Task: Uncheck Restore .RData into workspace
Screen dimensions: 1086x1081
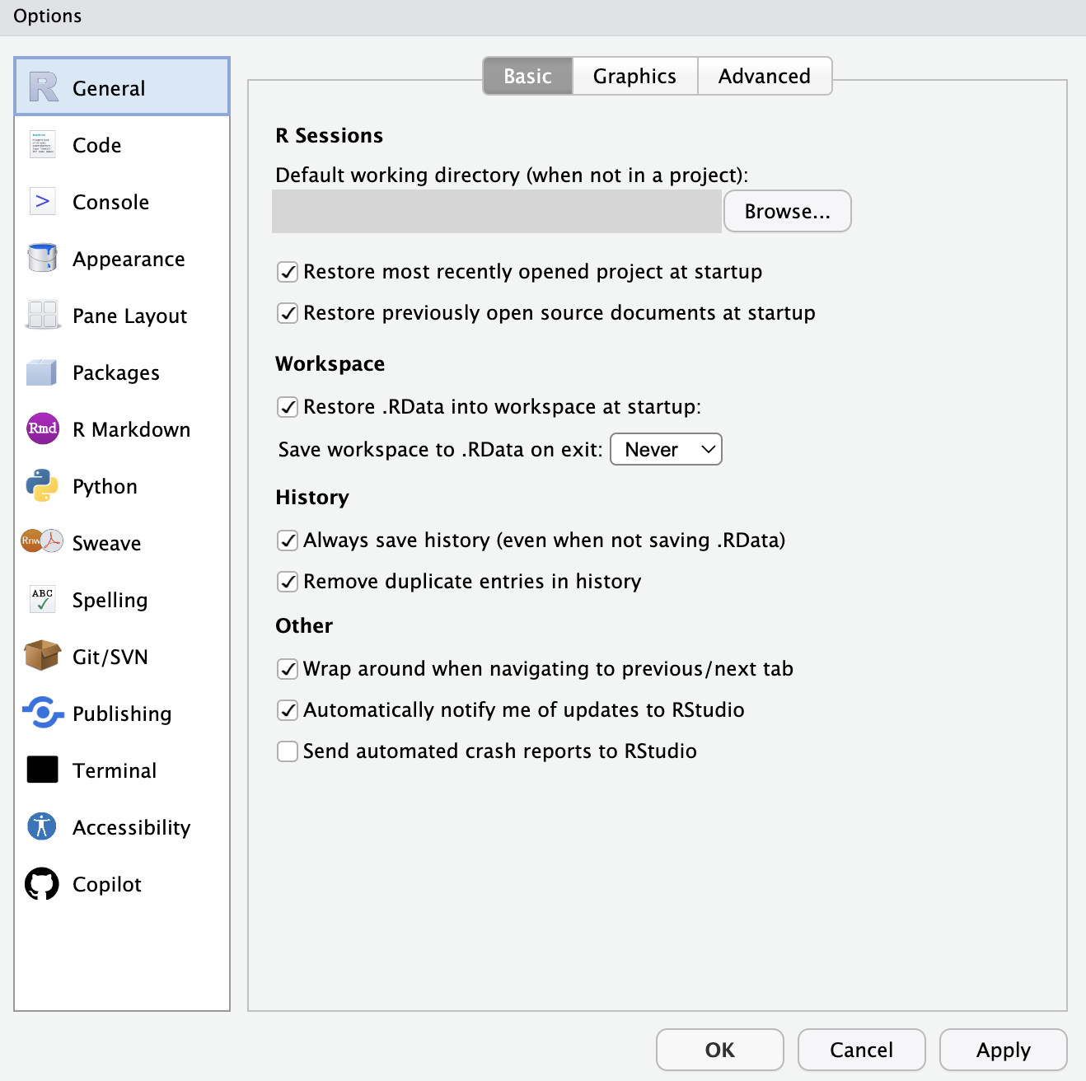Action: pos(288,407)
